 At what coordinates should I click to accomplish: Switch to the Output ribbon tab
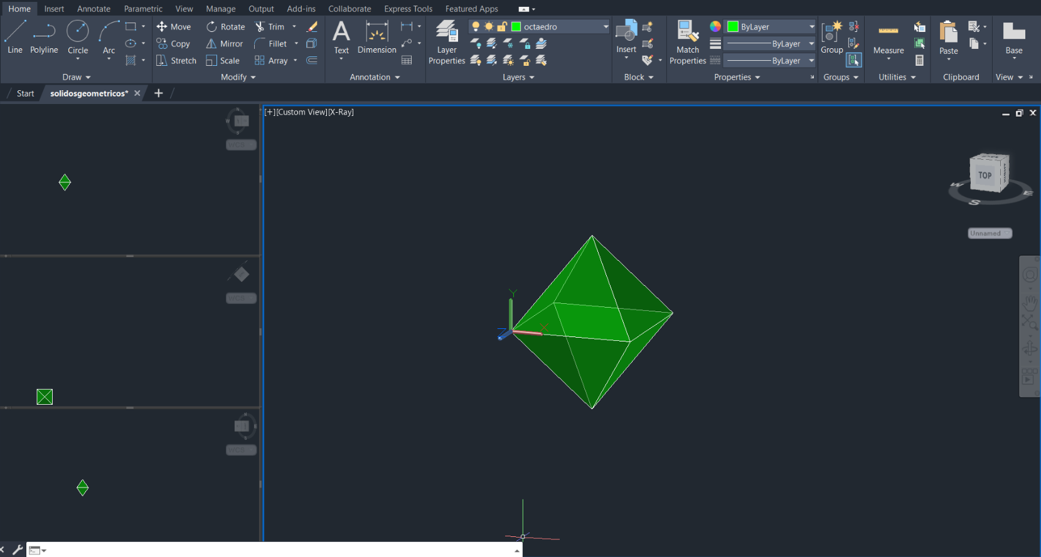[x=261, y=9]
